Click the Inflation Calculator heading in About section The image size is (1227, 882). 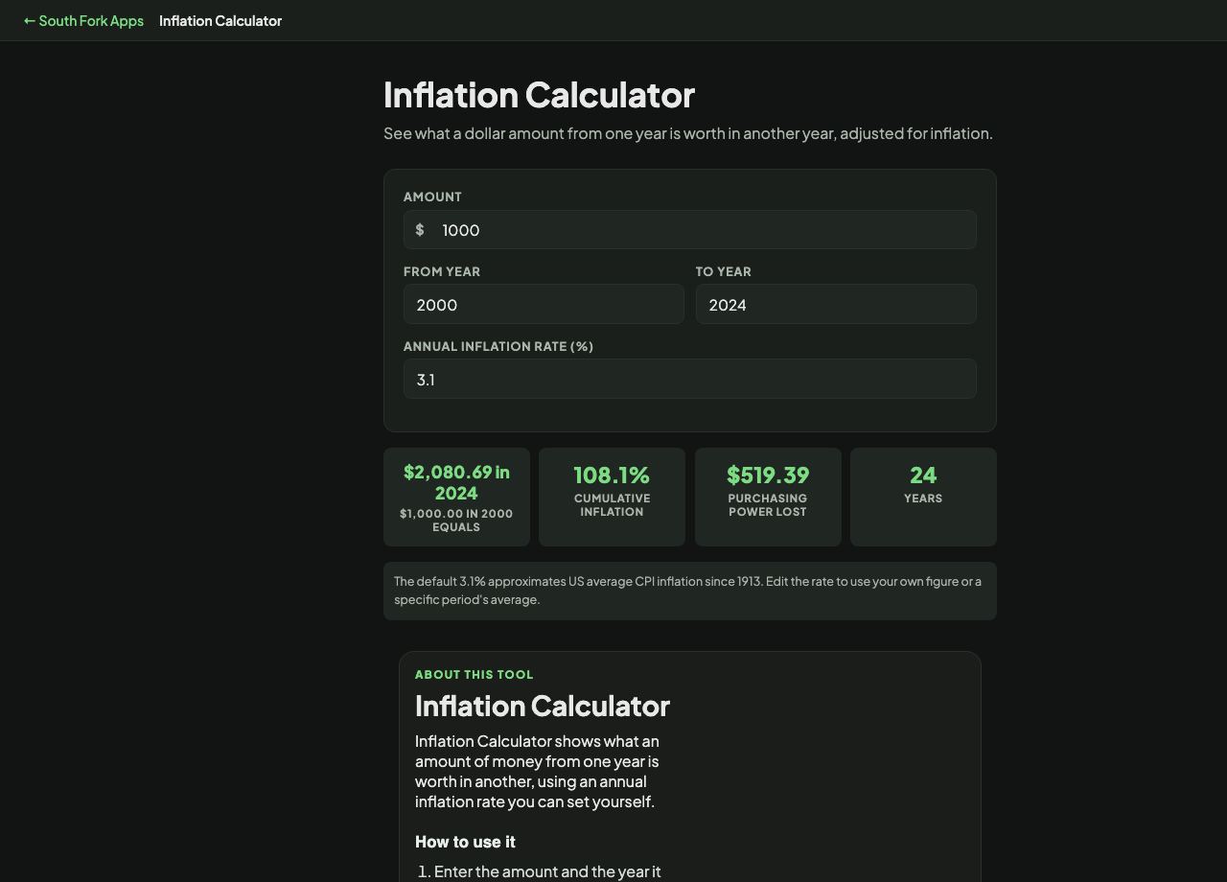pos(543,706)
